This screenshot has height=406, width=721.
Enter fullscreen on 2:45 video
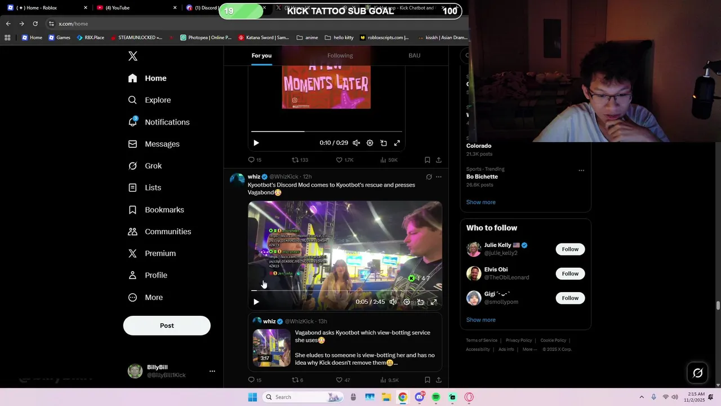(434, 302)
